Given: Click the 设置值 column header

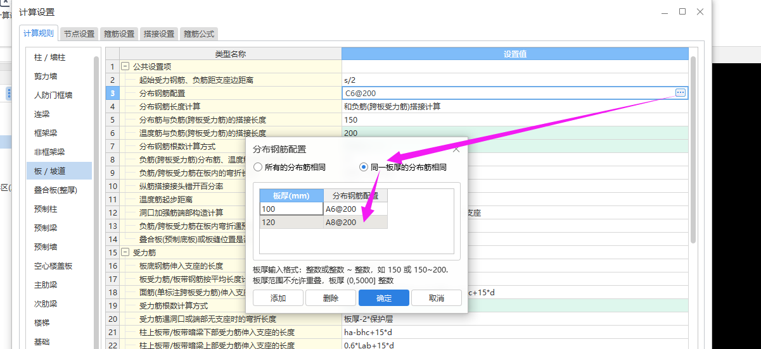Looking at the screenshot, I should coord(515,54).
